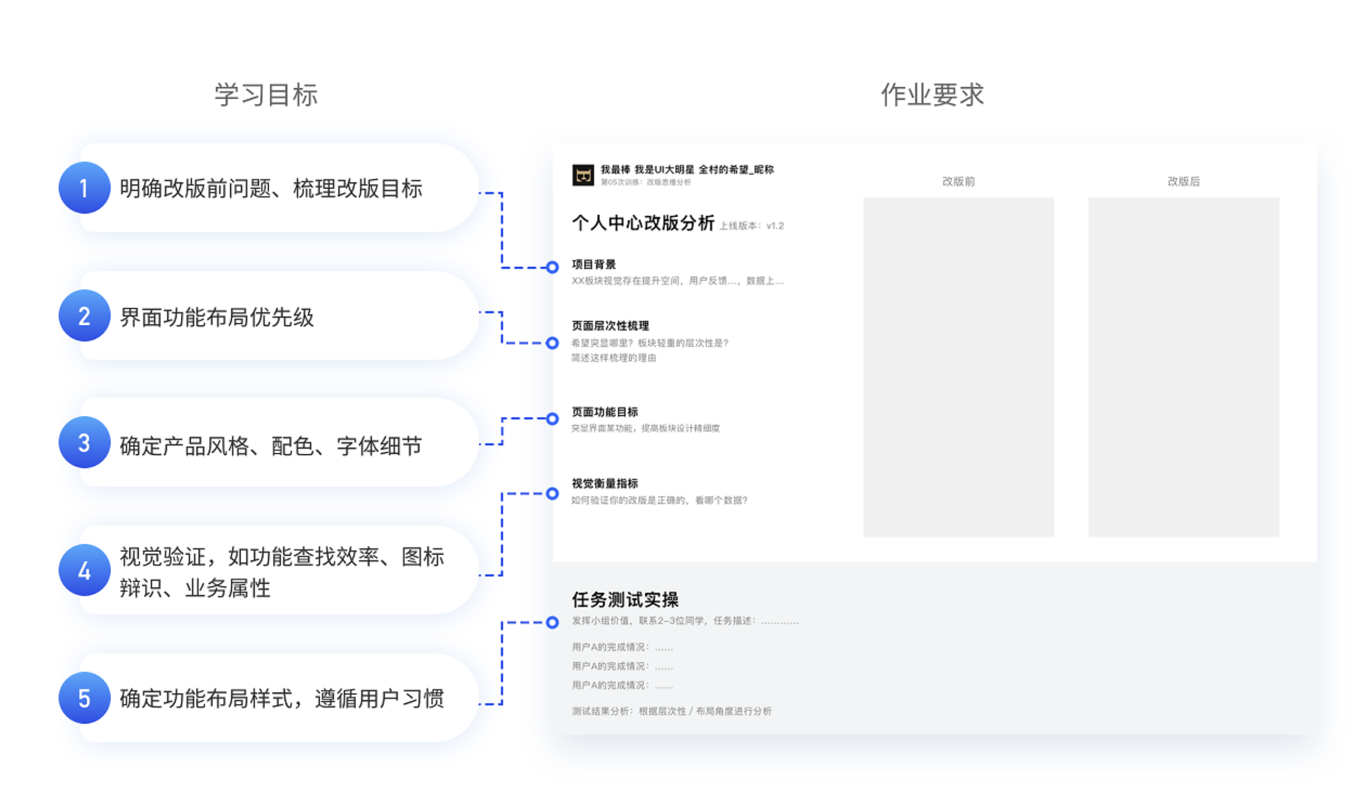Click the 个人中心改版分析 title
Image resolution: width=1372 pixels, height=801 pixels.
click(643, 223)
